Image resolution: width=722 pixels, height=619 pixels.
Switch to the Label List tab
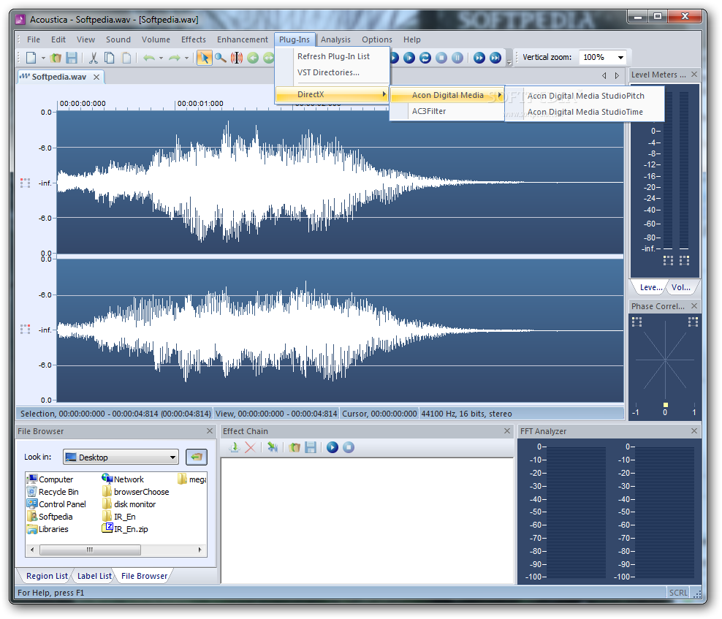[x=94, y=576]
